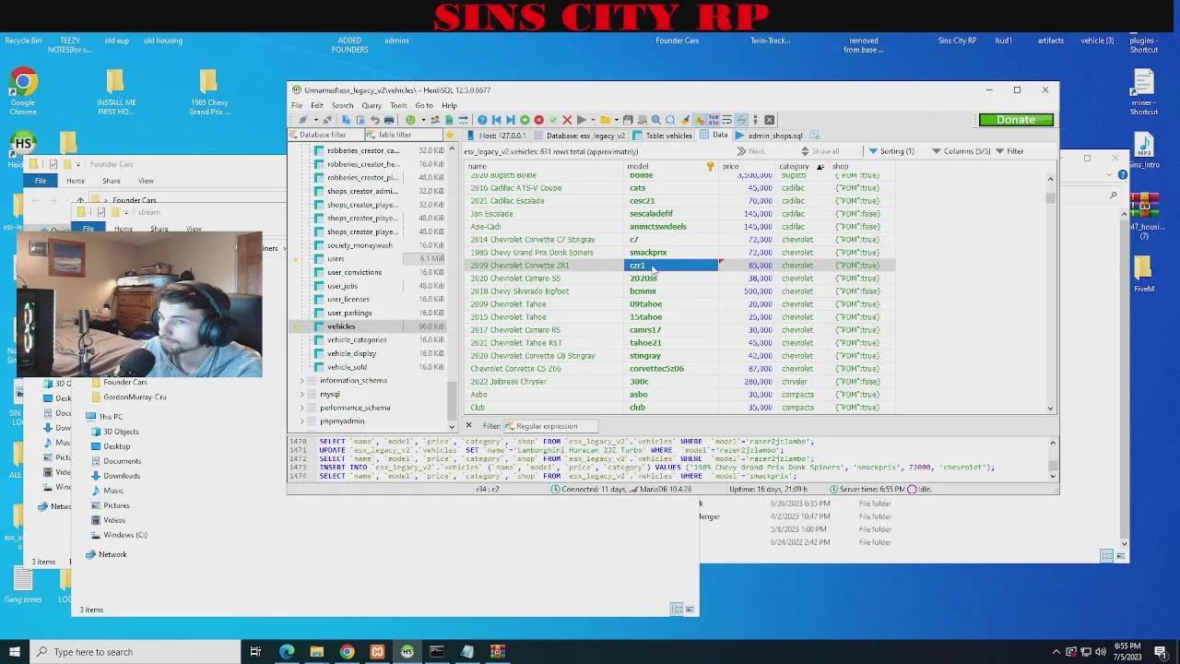Click the Next rows button

coord(750,151)
